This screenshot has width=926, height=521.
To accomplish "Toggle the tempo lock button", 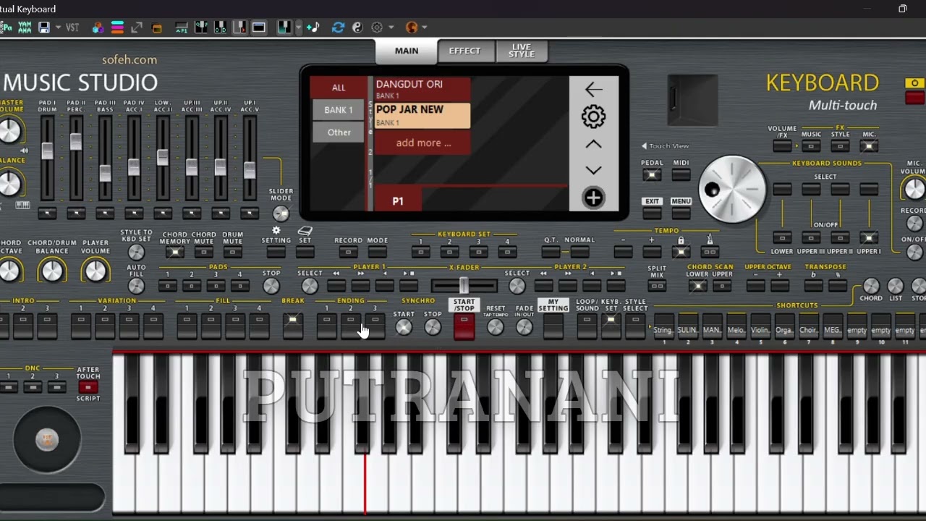I will click(681, 252).
